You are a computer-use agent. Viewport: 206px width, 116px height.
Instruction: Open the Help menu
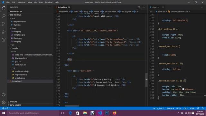coord(57,2)
